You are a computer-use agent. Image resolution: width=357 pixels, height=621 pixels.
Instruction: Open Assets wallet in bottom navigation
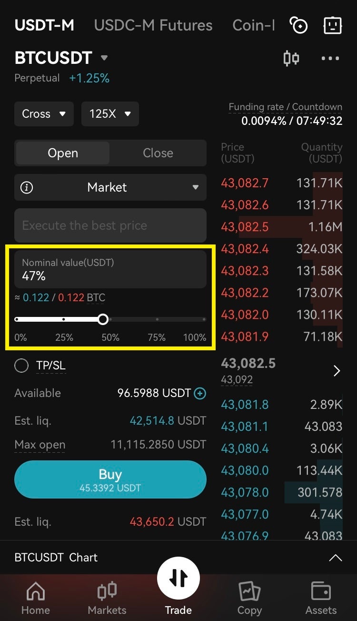321,598
